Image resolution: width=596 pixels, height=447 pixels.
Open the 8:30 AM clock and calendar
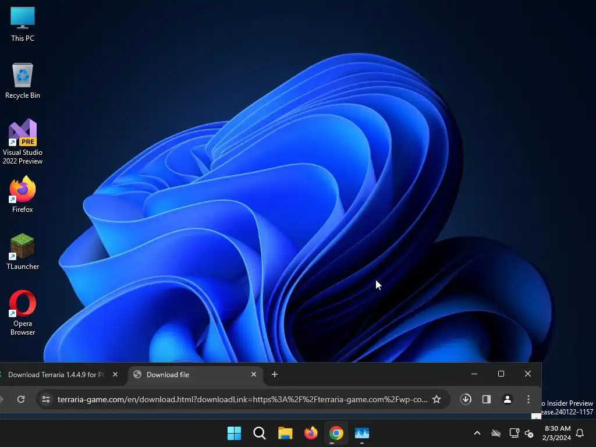557,433
